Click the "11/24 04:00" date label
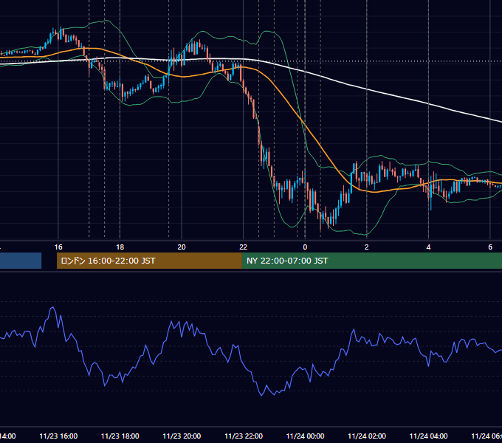Viewport: 502px width, 443px height. pyautogui.click(x=428, y=436)
